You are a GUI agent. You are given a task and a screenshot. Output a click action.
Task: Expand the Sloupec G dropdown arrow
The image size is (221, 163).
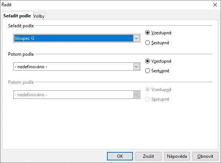tap(136, 38)
